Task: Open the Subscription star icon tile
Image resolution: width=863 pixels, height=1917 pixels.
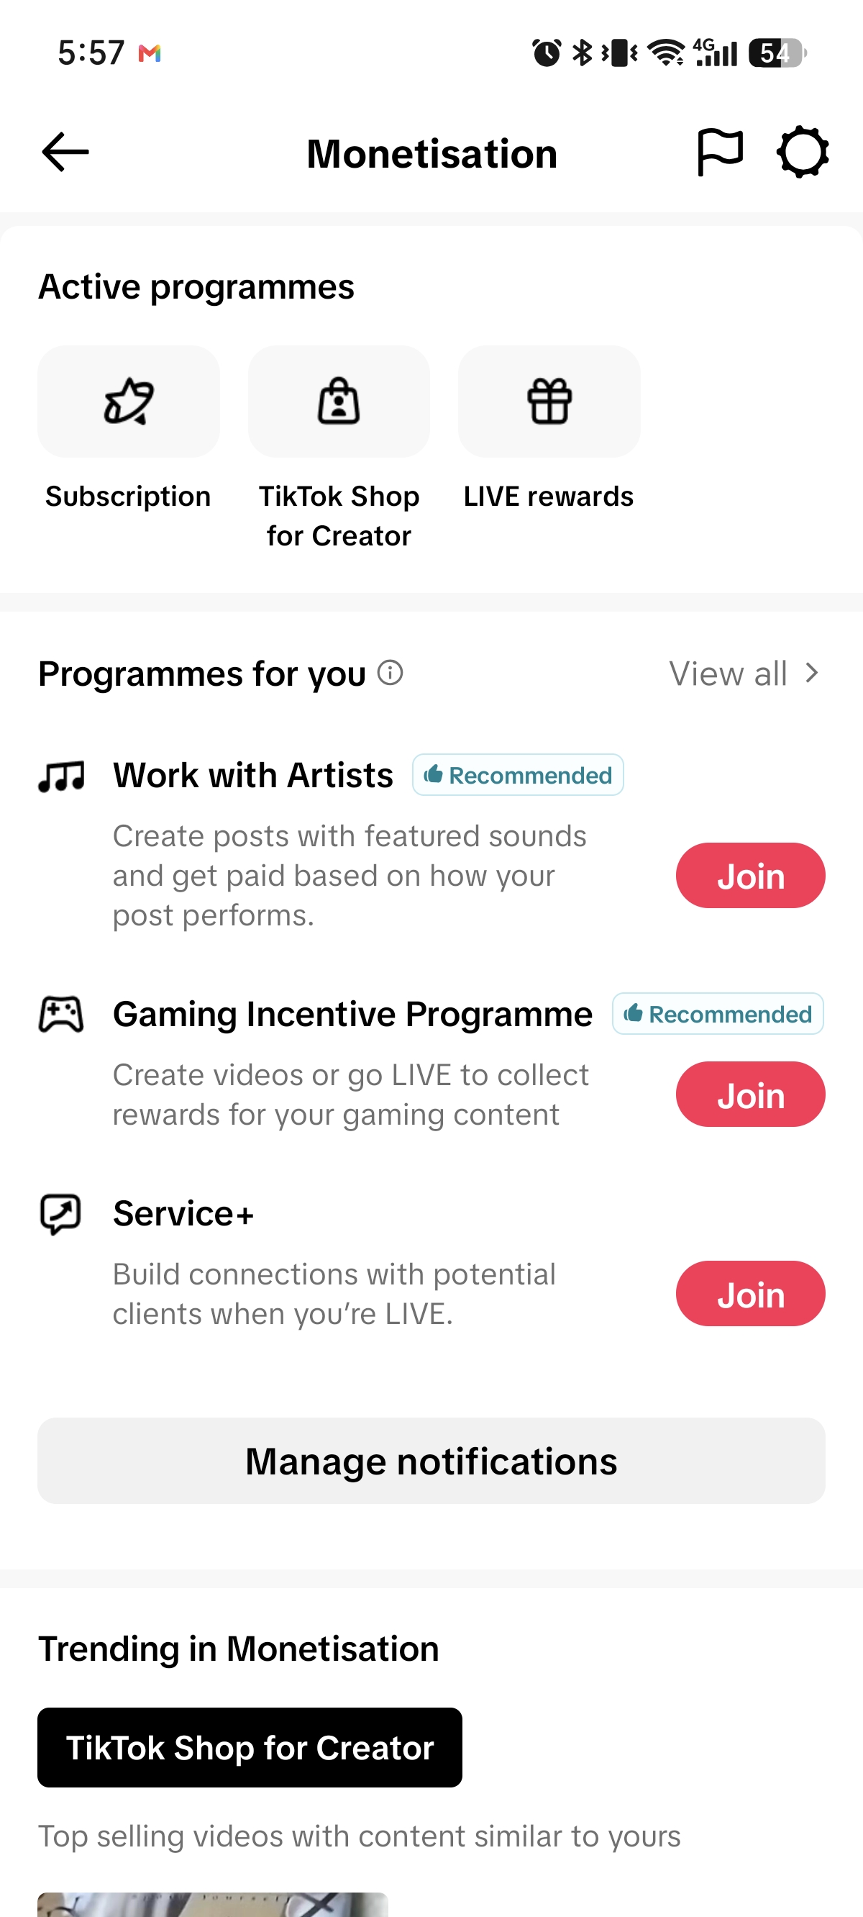Action: [129, 401]
